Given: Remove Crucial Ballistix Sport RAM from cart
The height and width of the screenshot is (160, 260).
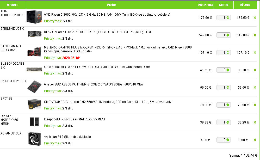Looking at the screenshot, I should point(255,70).
